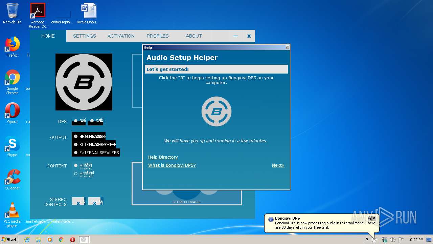Open the Action Center flag icon

click(401, 240)
